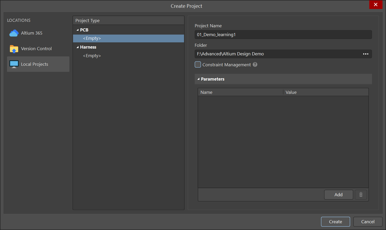Image resolution: width=386 pixels, height=230 pixels.
Task: Open folder browser via ellipsis button
Action: point(365,54)
